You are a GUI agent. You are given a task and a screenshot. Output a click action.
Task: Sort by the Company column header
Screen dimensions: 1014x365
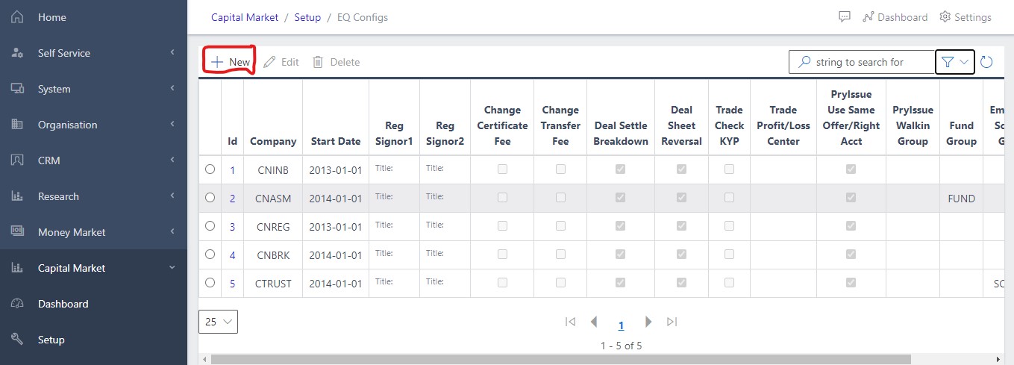tap(273, 141)
